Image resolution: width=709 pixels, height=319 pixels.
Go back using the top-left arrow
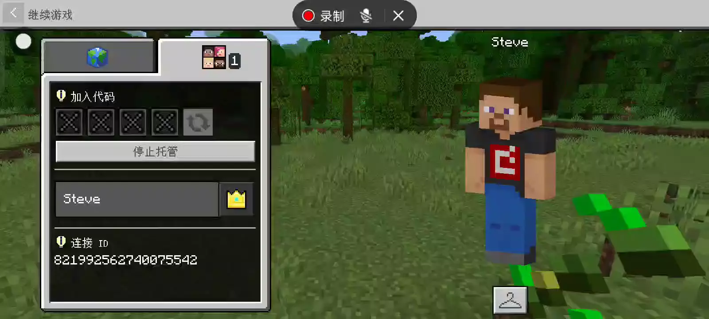(13, 14)
